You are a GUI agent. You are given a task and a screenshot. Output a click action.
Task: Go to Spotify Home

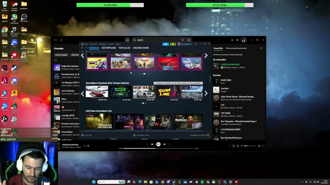127,40
